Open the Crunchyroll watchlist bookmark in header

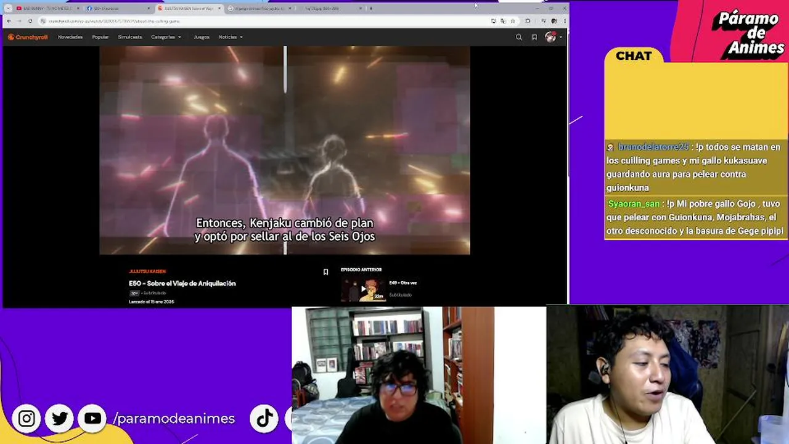click(x=534, y=37)
